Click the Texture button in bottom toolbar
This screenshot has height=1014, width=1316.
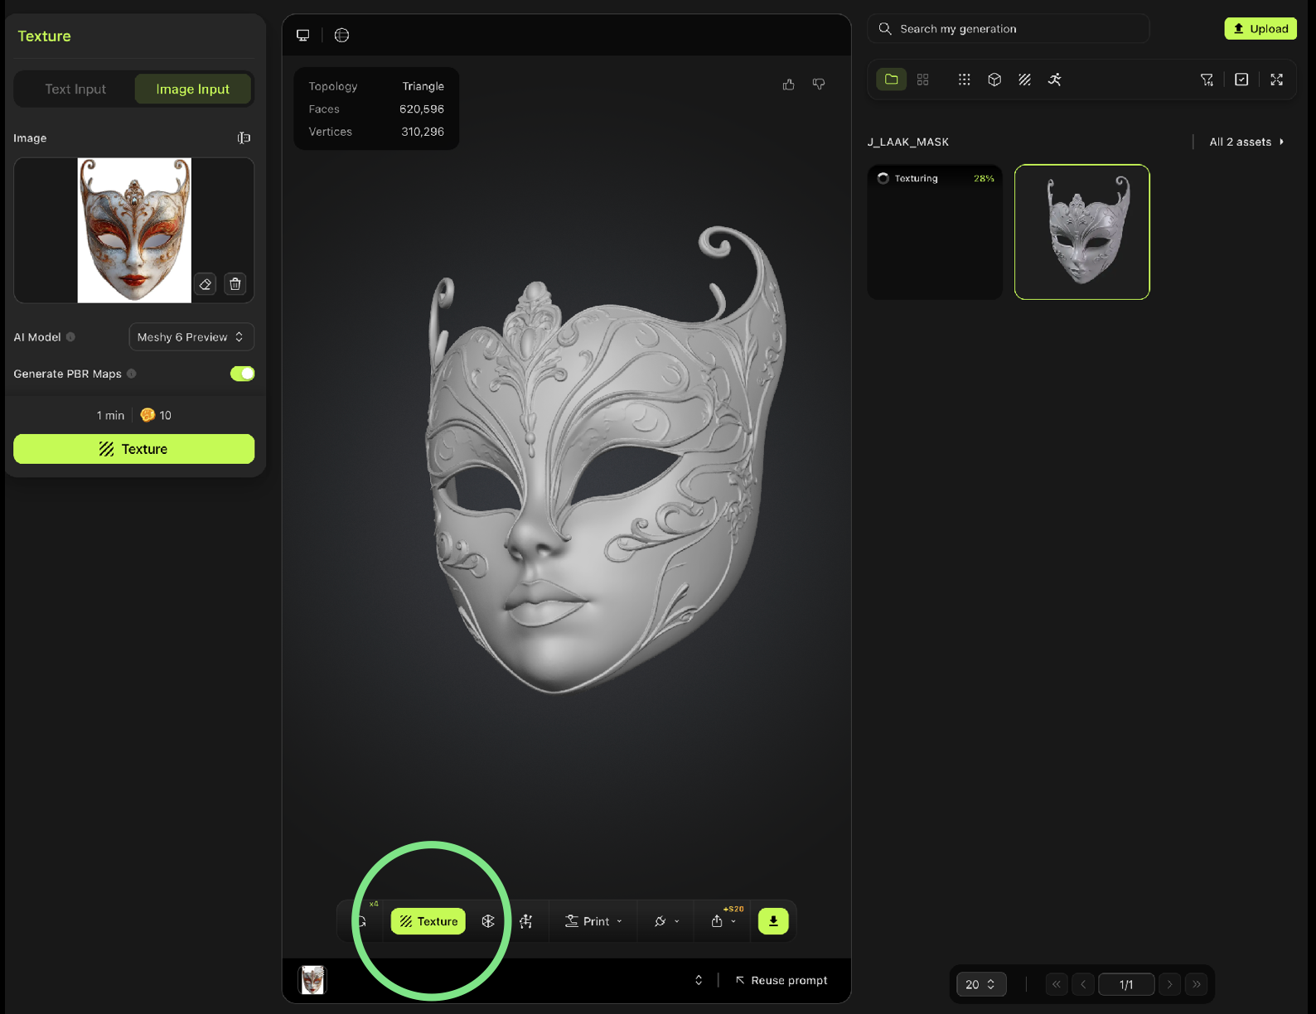tap(428, 921)
